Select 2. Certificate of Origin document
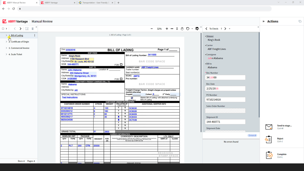The width and height of the screenshot is (304, 171). [x=19, y=42]
